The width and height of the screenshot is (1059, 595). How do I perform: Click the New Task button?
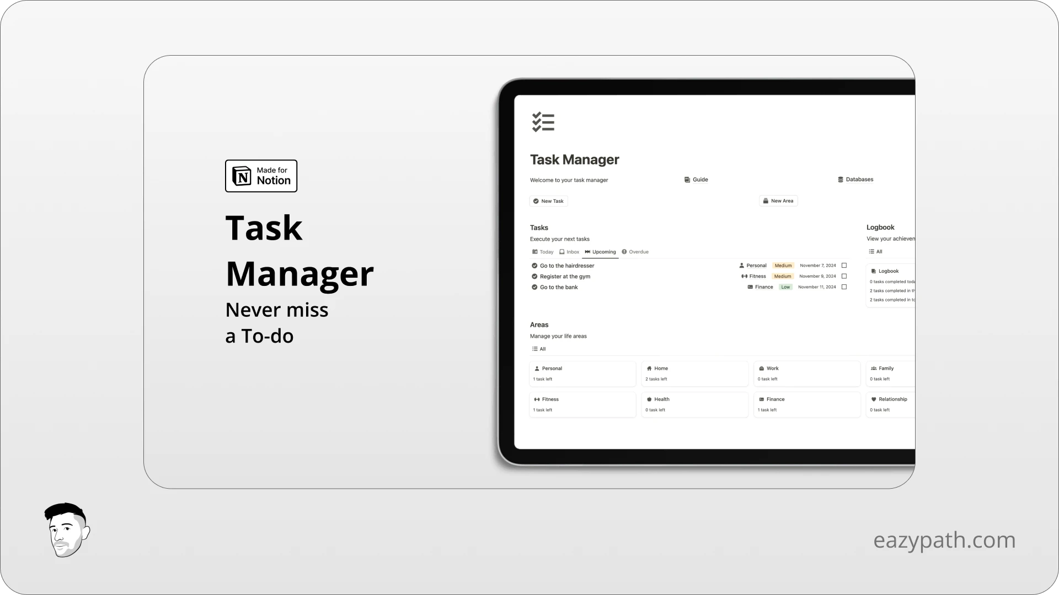[x=549, y=201]
